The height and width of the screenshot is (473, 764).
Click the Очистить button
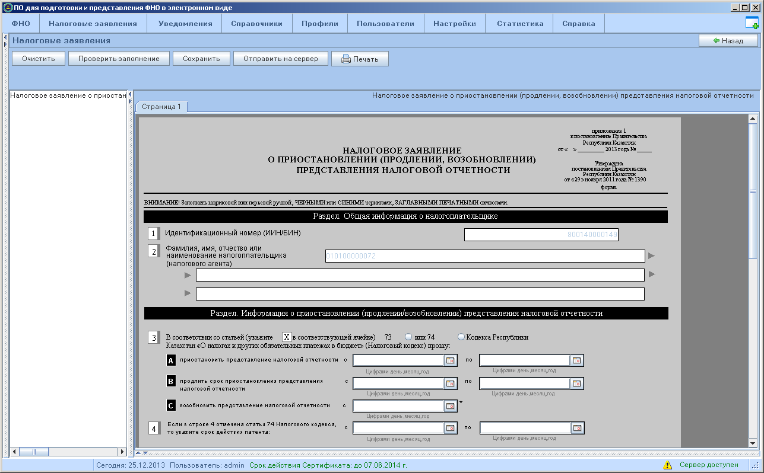(x=39, y=59)
